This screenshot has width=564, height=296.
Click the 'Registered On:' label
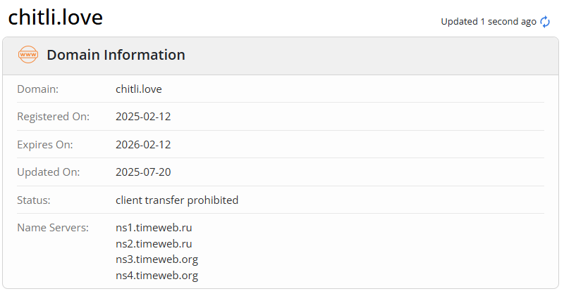[53, 117]
